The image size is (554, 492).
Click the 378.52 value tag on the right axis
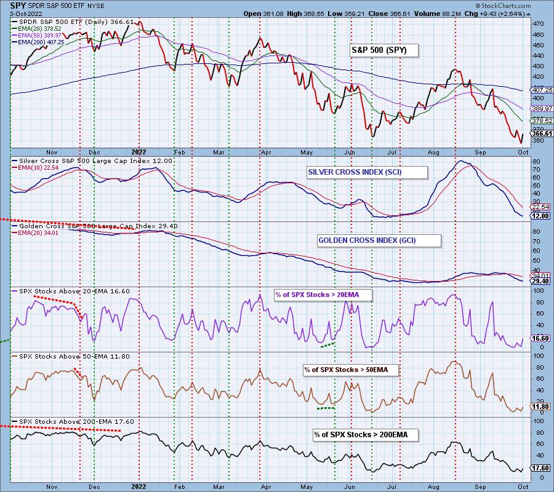[541, 121]
